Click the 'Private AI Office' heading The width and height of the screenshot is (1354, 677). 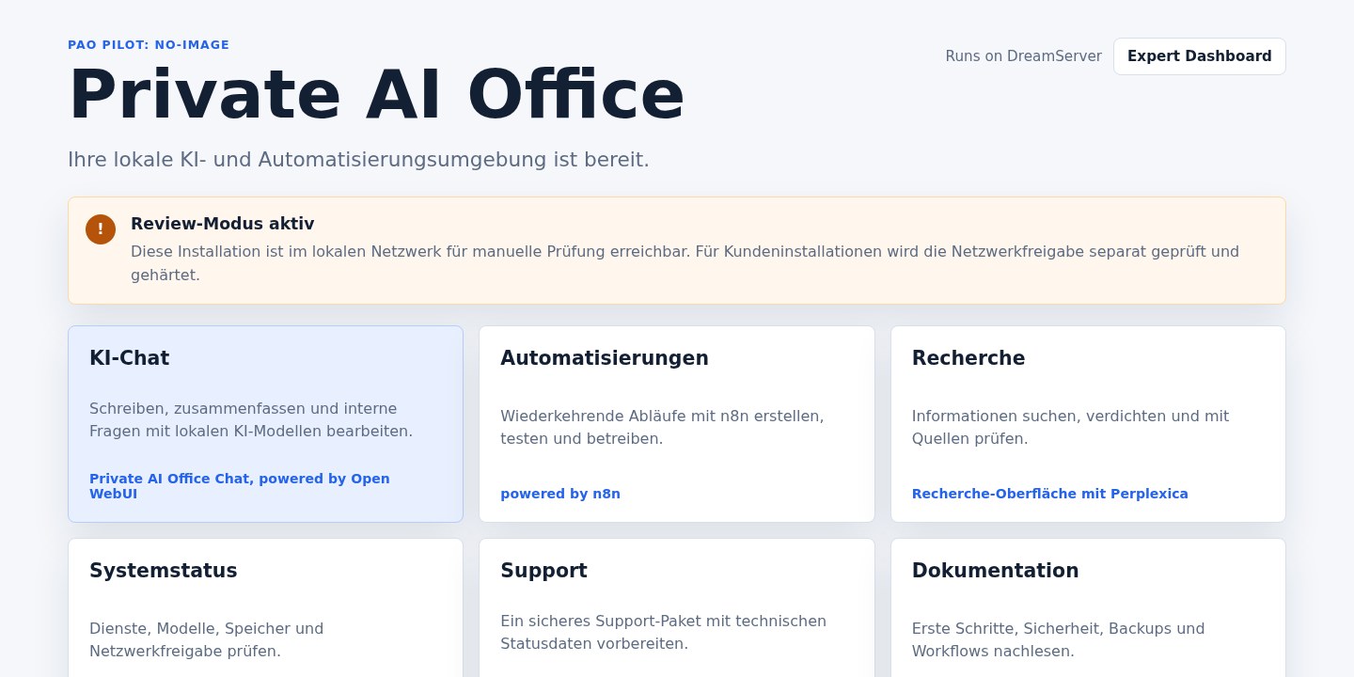(x=376, y=95)
